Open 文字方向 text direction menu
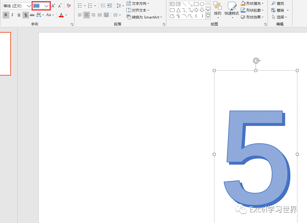This screenshot has width=307, height=223. 138,4
